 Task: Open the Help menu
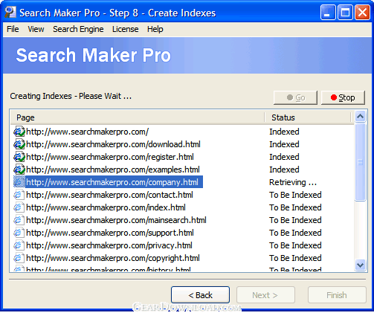click(155, 29)
